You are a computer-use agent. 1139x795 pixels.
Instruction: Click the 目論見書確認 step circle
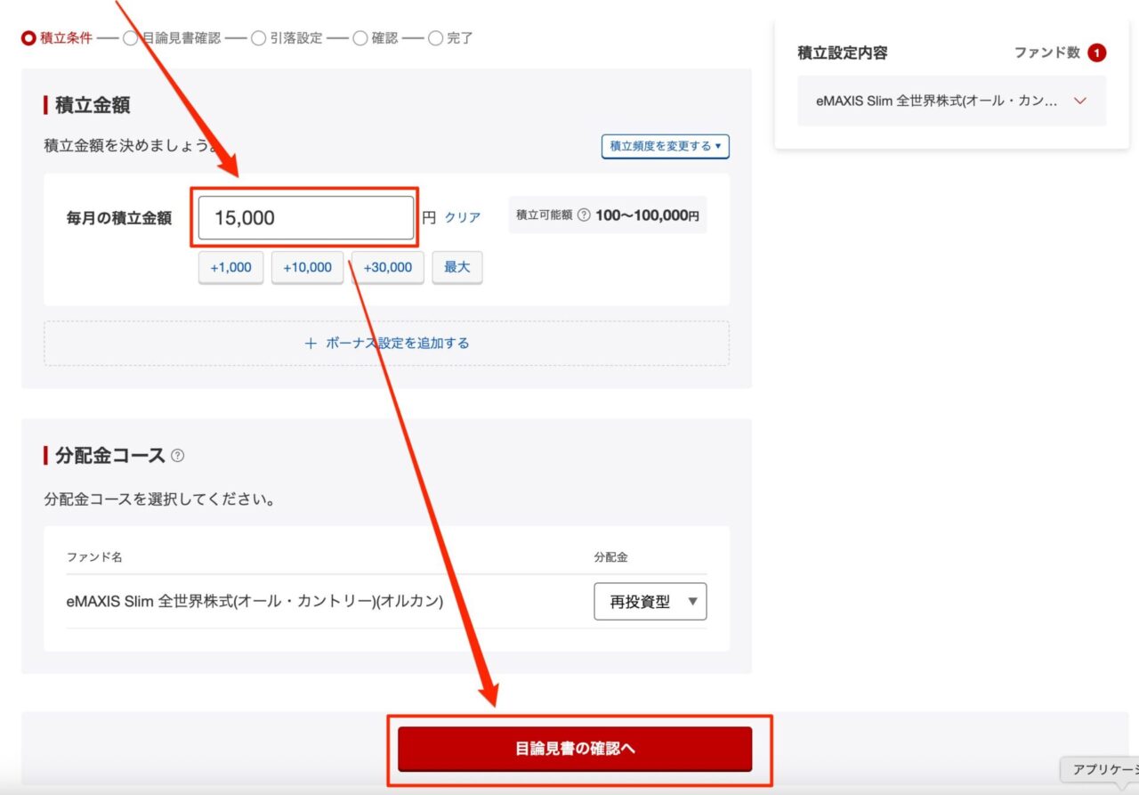click(131, 37)
